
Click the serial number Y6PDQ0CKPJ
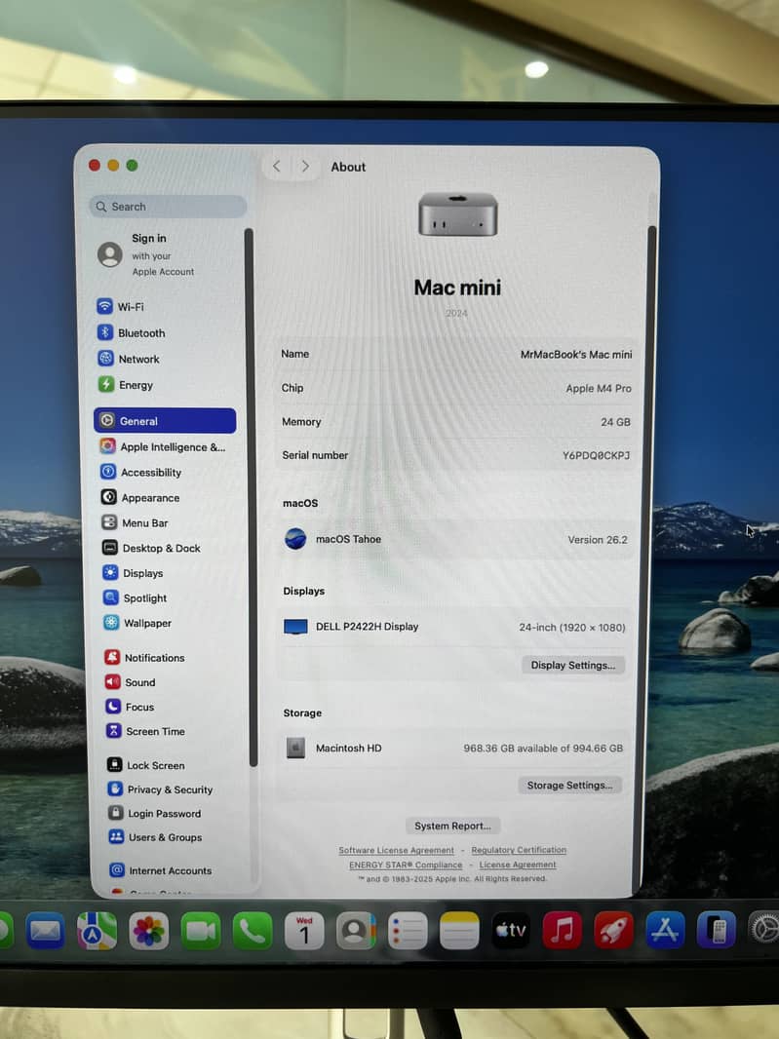[596, 455]
